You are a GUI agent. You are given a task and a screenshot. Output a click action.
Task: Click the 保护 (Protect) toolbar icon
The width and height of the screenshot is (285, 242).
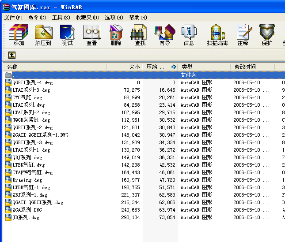point(267,35)
